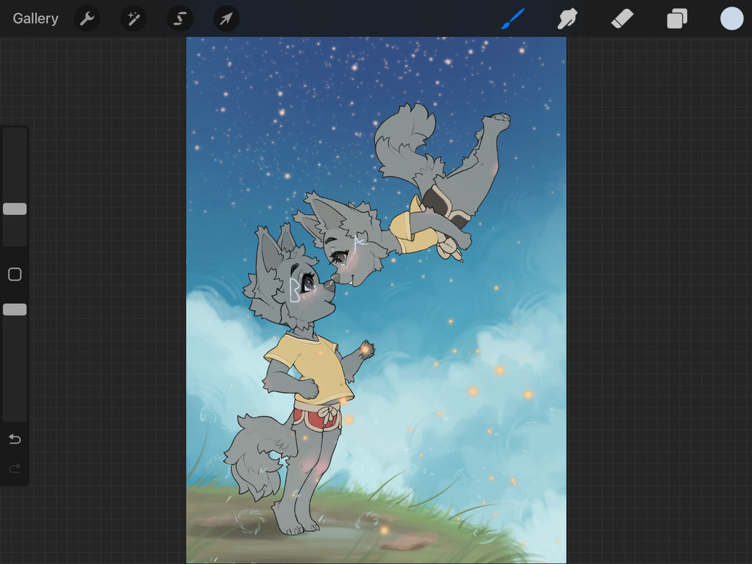Select the Eraser tool
The image size is (752, 564).
coord(622,19)
